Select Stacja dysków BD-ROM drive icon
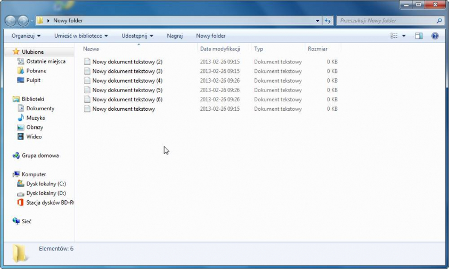This screenshot has width=449, height=269. (x=20, y=202)
